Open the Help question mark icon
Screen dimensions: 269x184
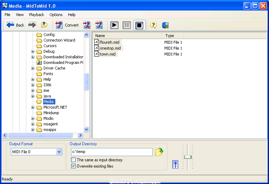pos(153,25)
